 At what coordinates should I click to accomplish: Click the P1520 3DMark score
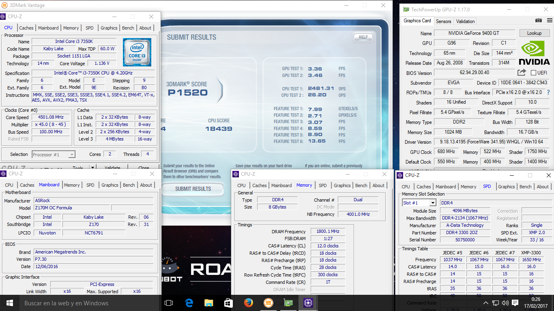187,93
